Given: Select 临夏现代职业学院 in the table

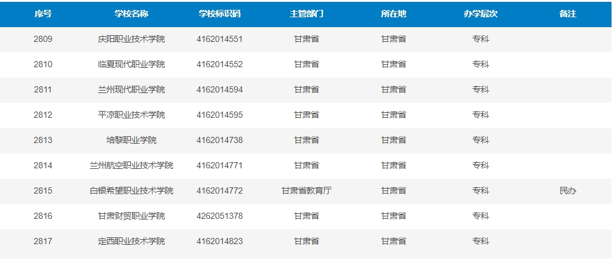Looking at the screenshot, I should pos(132,65).
